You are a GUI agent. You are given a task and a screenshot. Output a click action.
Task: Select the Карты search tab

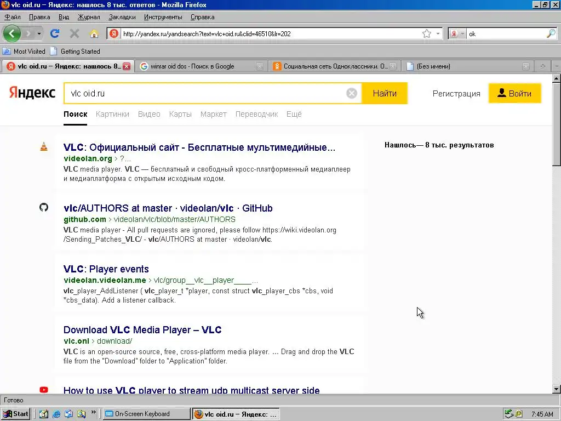180,114
